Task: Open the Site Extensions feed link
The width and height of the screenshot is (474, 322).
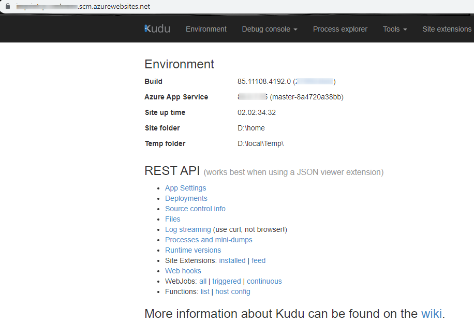Action: click(259, 260)
